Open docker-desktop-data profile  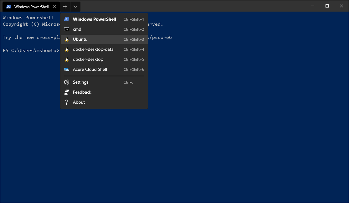pyautogui.click(x=104, y=49)
